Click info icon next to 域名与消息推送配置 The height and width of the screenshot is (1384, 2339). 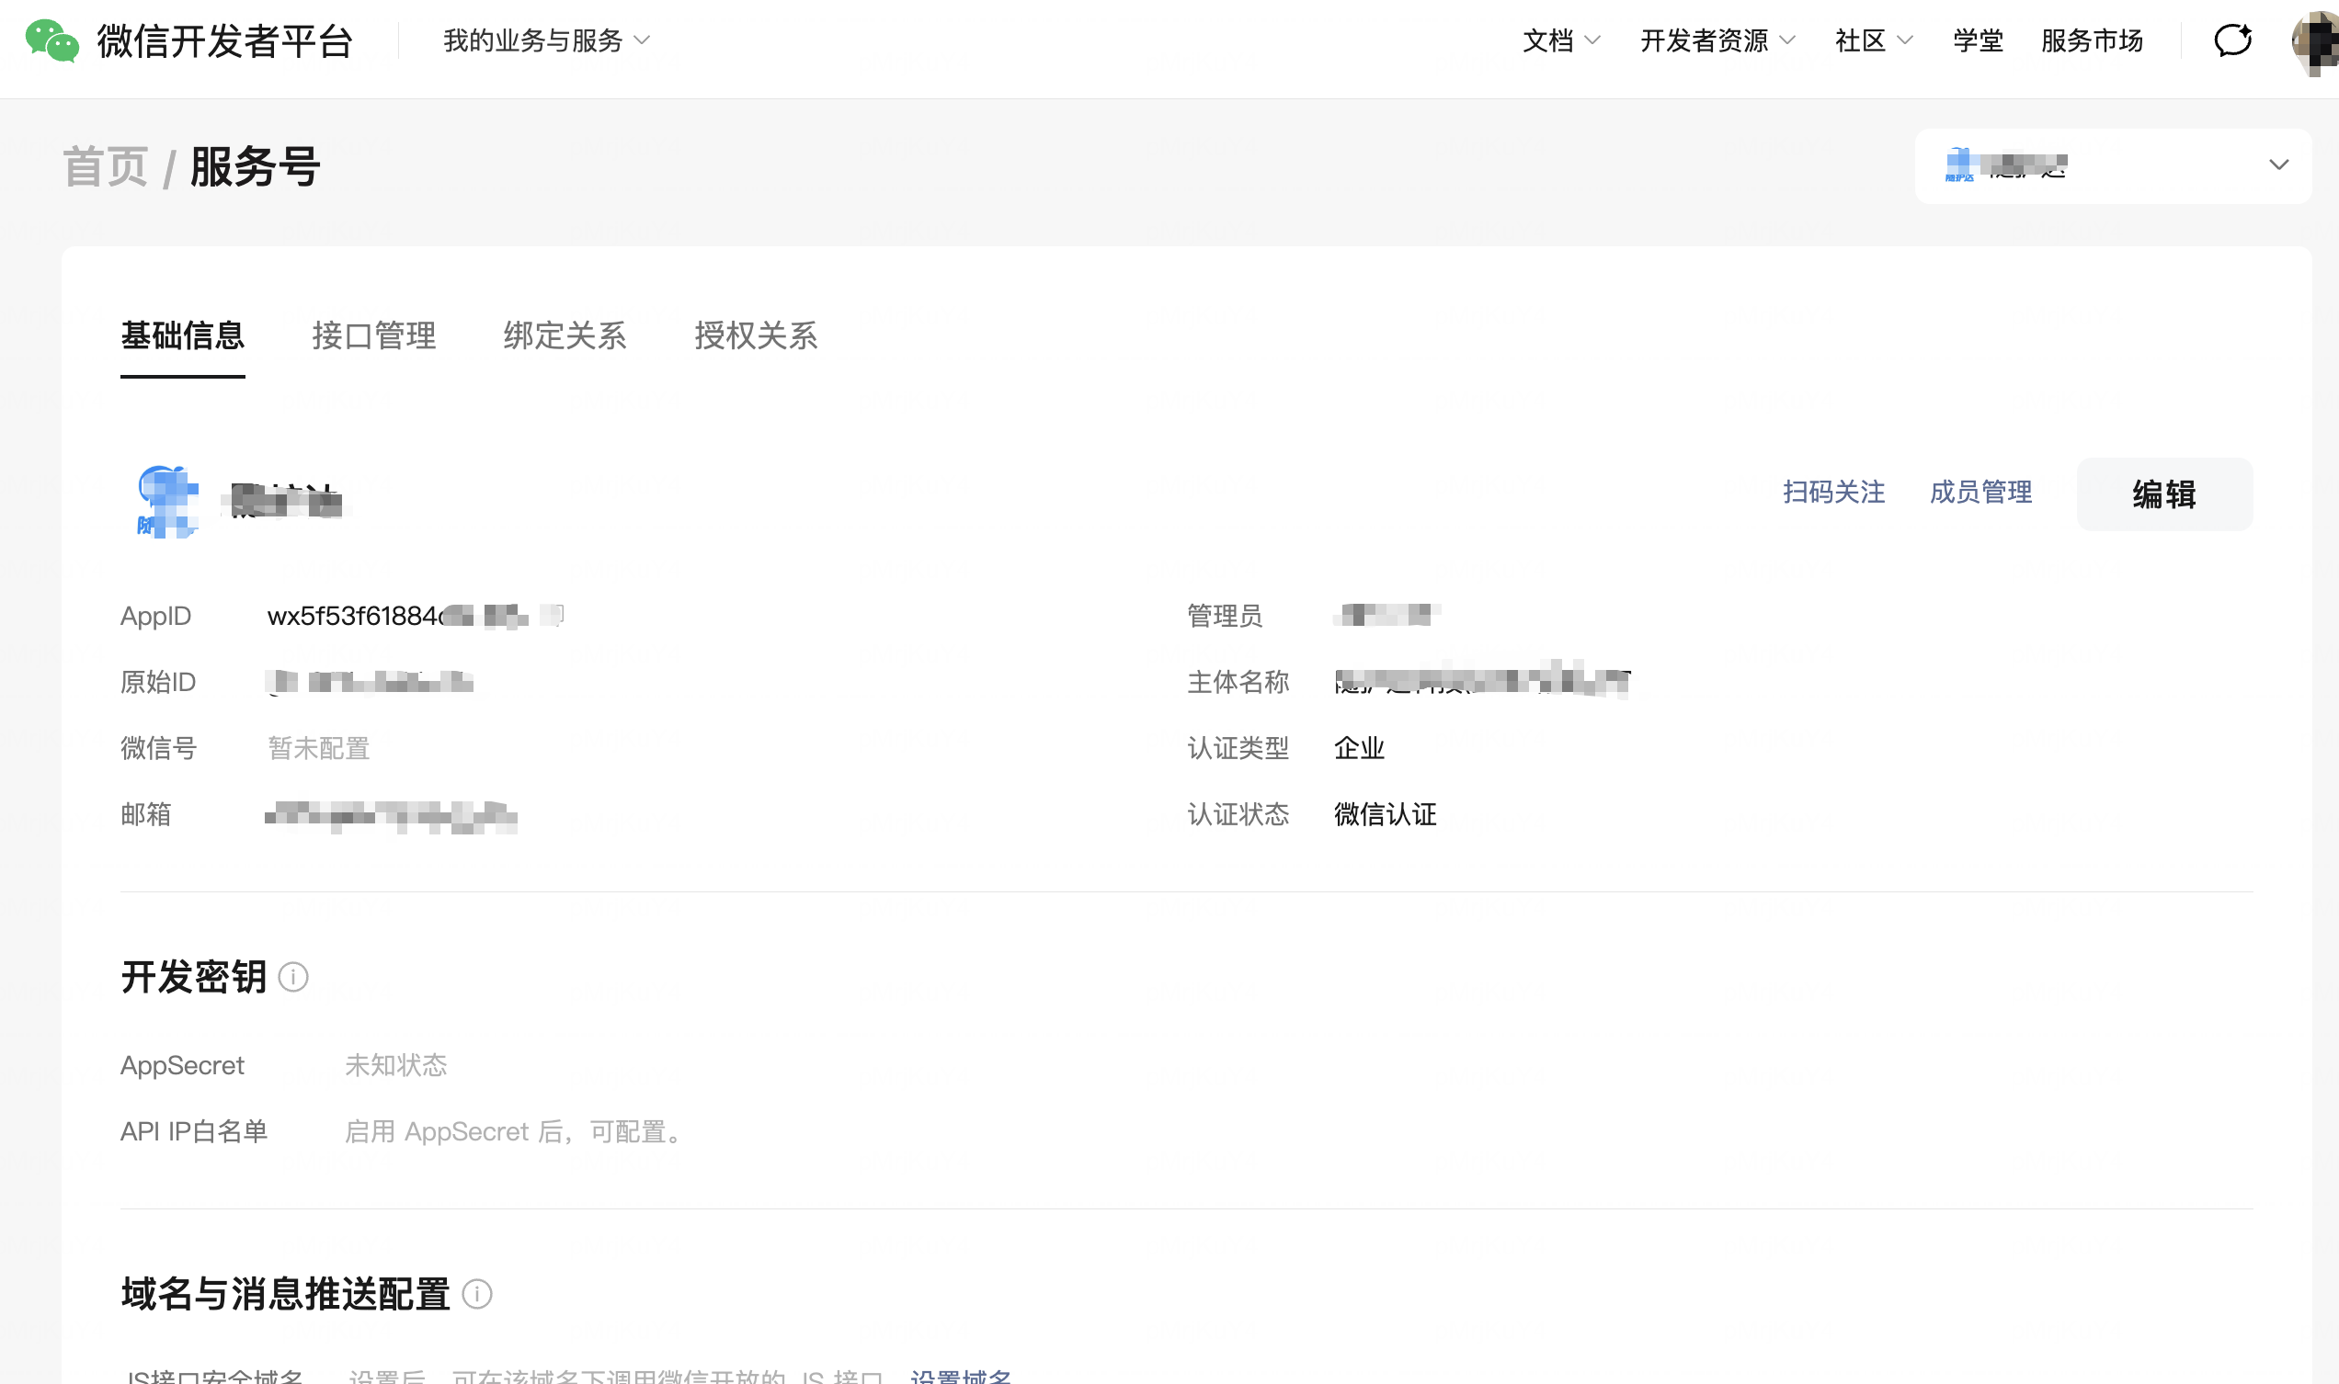(x=477, y=1295)
